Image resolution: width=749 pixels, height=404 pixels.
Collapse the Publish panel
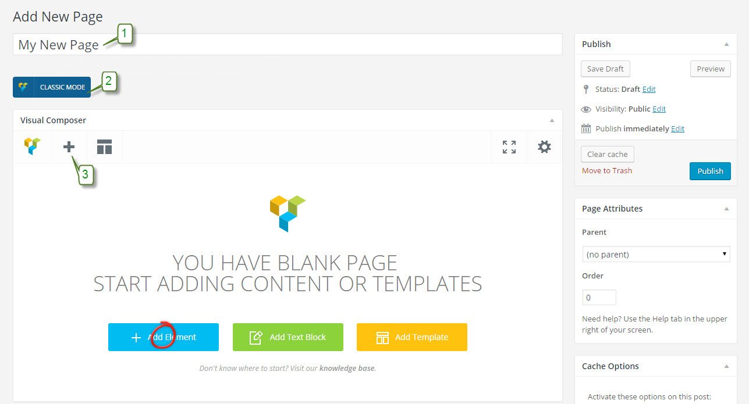[x=726, y=44]
